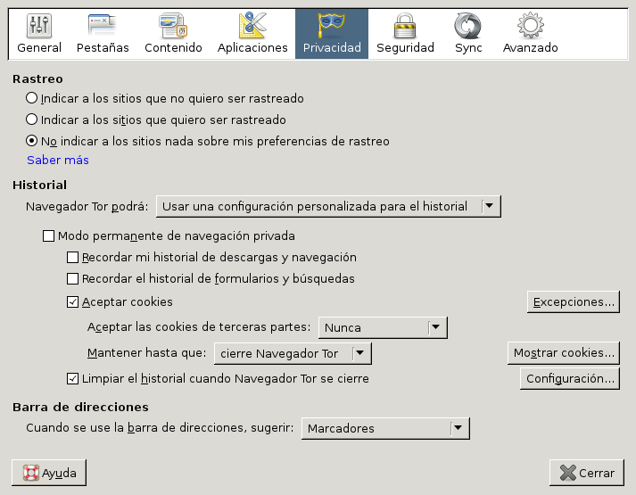Switch to the Seguridad tab label
The width and height of the screenshot is (636, 495).
pyautogui.click(x=405, y=48)
